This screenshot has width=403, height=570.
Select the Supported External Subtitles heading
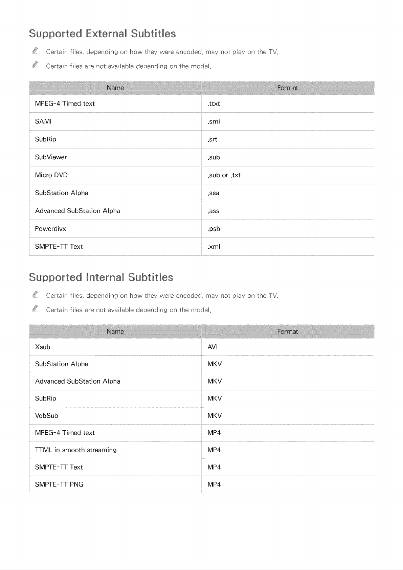102,34
